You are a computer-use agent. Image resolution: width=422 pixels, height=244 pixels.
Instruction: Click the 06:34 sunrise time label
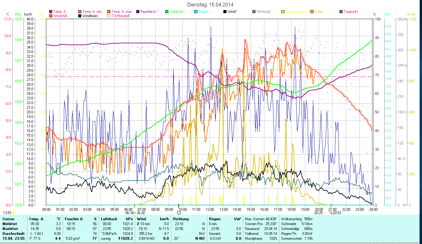[x=130, y=213]
